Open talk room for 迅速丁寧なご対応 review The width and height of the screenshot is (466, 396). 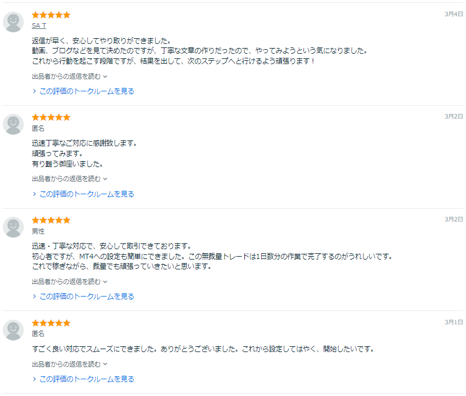click(x=86, y=194)
